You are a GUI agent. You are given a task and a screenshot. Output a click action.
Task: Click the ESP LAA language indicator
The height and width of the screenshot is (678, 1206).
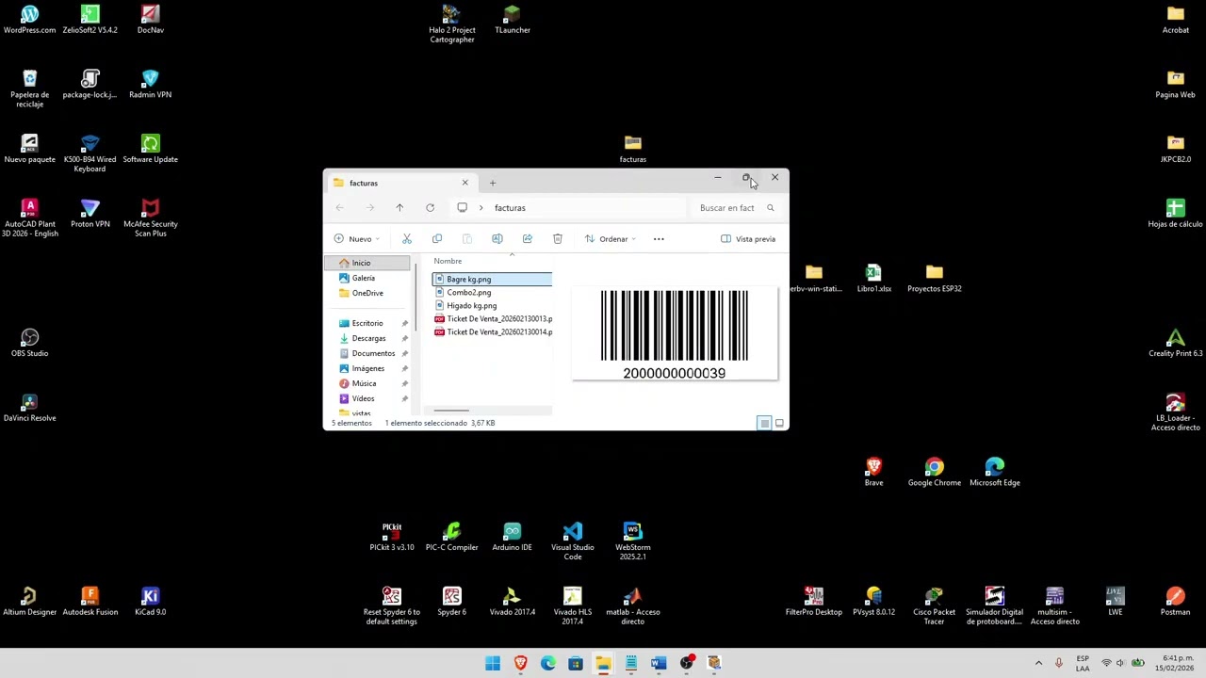click(1083, 664)
